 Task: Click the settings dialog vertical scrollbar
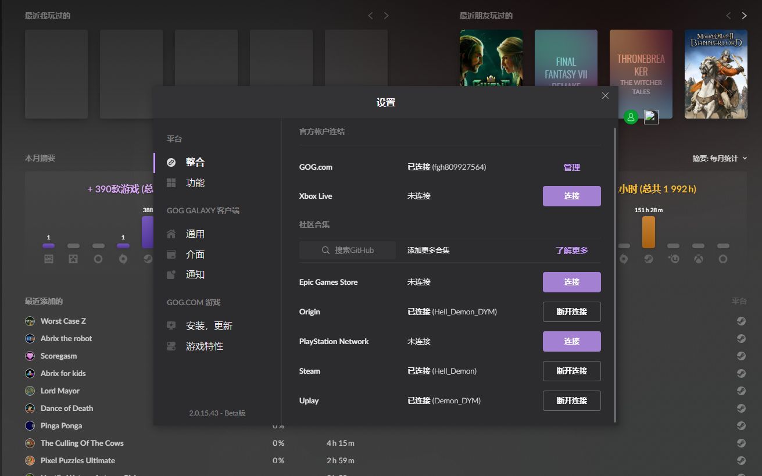(x=615, y=275)
